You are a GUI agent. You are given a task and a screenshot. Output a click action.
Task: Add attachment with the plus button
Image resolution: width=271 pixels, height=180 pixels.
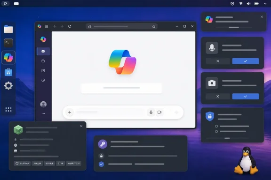click(70, 112)
